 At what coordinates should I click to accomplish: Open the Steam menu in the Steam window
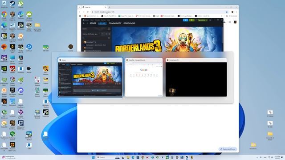pyautogui.click(x=87, y=20)
